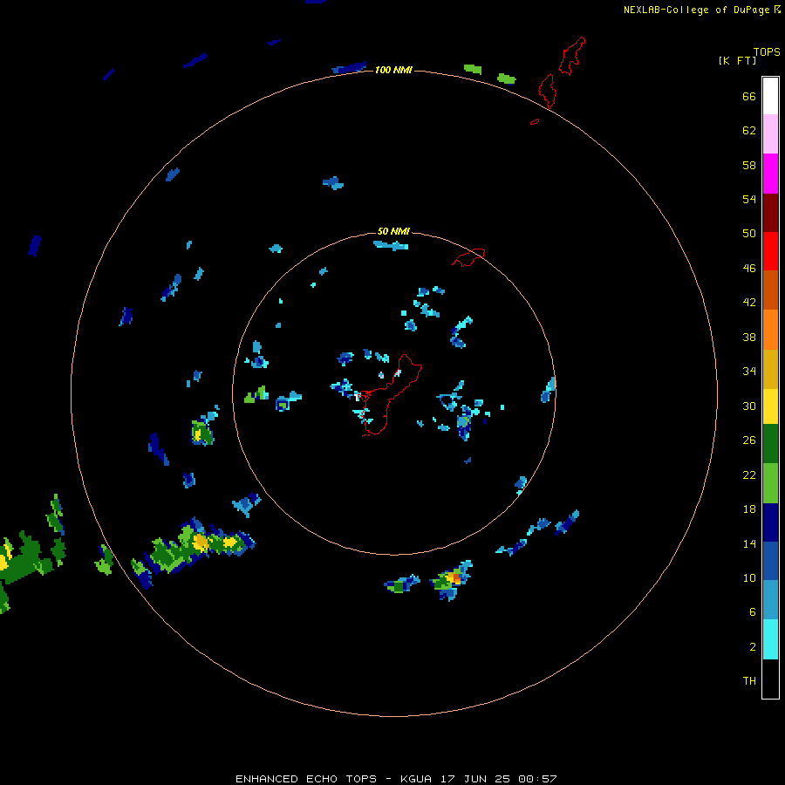Click the '58' legend value
The width and height of the screenshot is (785, 785).
[749, 165]
